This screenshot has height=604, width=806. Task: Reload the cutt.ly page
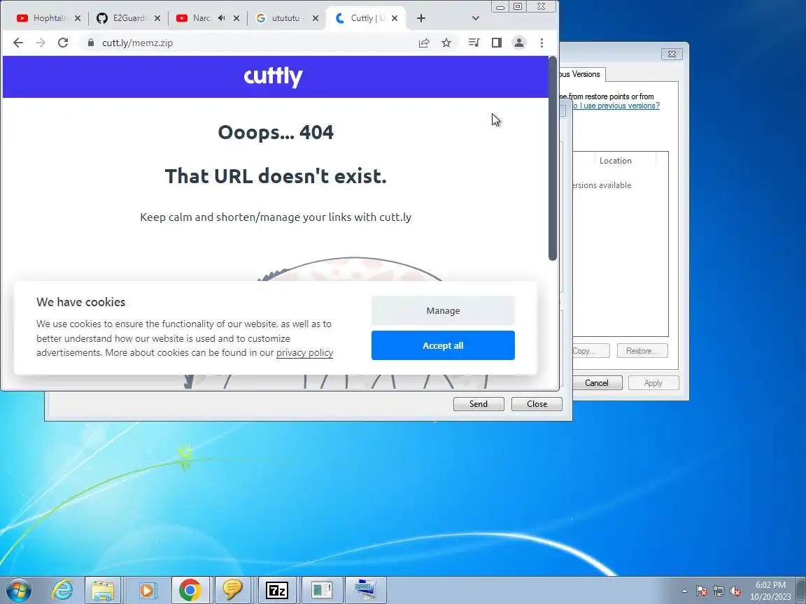(63, 43)
